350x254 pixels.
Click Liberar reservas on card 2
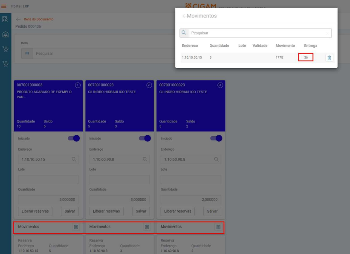106,211
